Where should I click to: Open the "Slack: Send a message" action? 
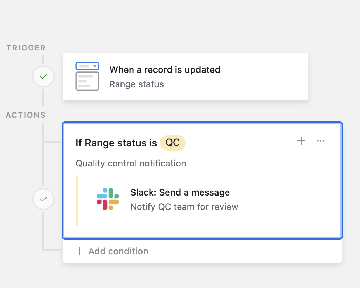(x=180, y=192)
